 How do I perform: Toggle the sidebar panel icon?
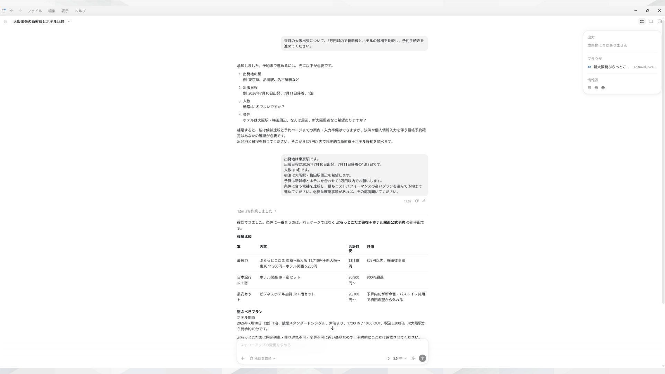pos(3,11)
